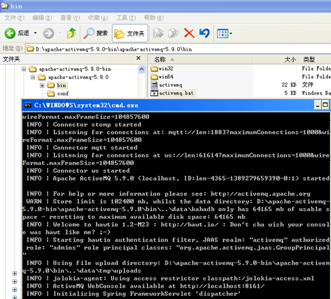Collapse the apache-activemq-5.9.0-bin tree node
The height and width of the screenshot is (299, 331).
24,69
